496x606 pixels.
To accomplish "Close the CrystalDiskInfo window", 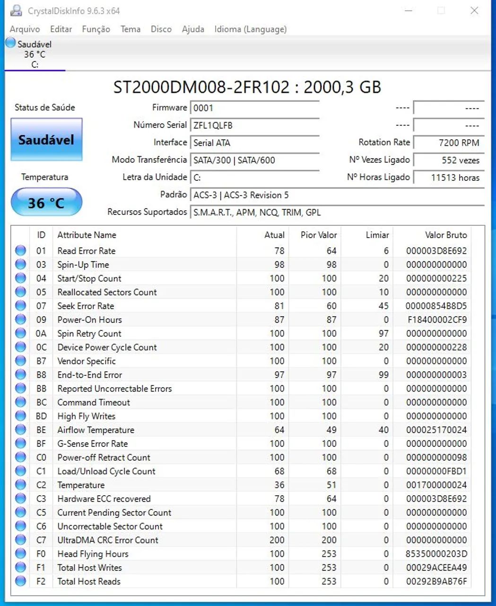I will click(474, 10).
